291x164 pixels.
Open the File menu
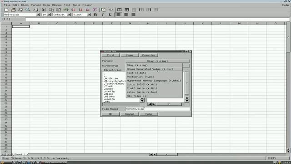point(7,5)
